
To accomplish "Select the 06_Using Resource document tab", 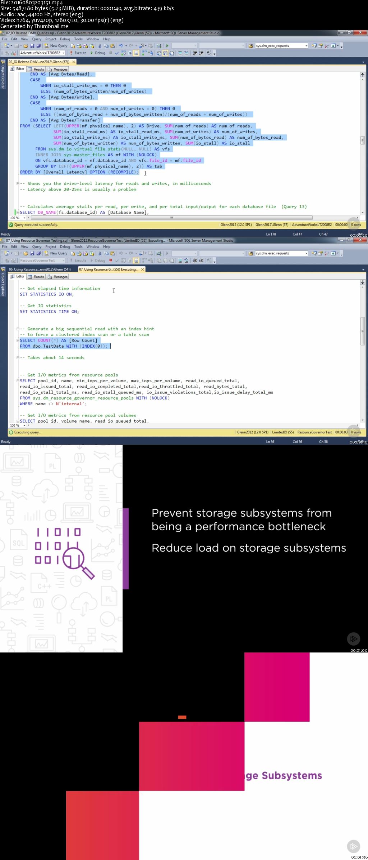I will 40,269.
